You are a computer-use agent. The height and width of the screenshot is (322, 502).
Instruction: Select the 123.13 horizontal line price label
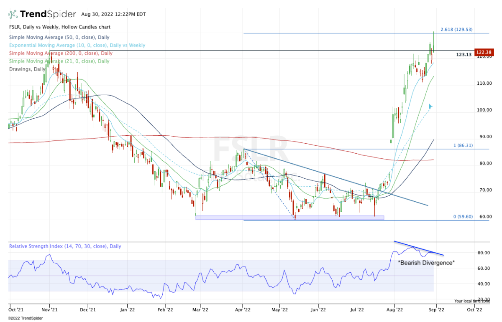463,55
